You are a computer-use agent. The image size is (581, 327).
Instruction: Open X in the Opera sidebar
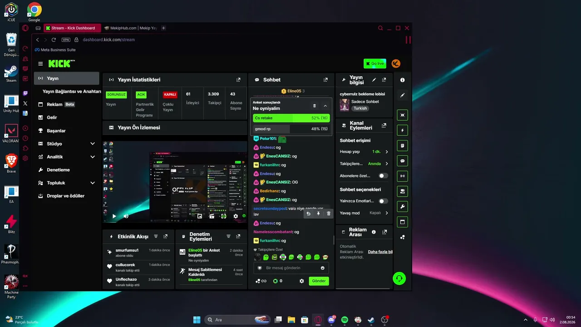pyautogui.click(x=25, y=104)
